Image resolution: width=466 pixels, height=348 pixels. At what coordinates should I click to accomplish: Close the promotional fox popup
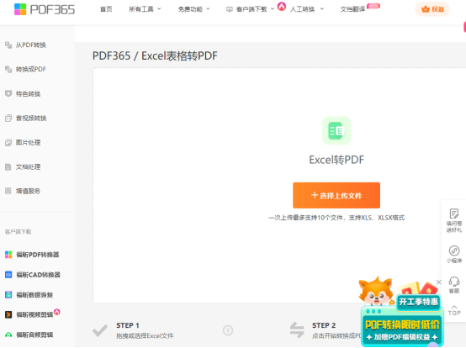point(438,282)
